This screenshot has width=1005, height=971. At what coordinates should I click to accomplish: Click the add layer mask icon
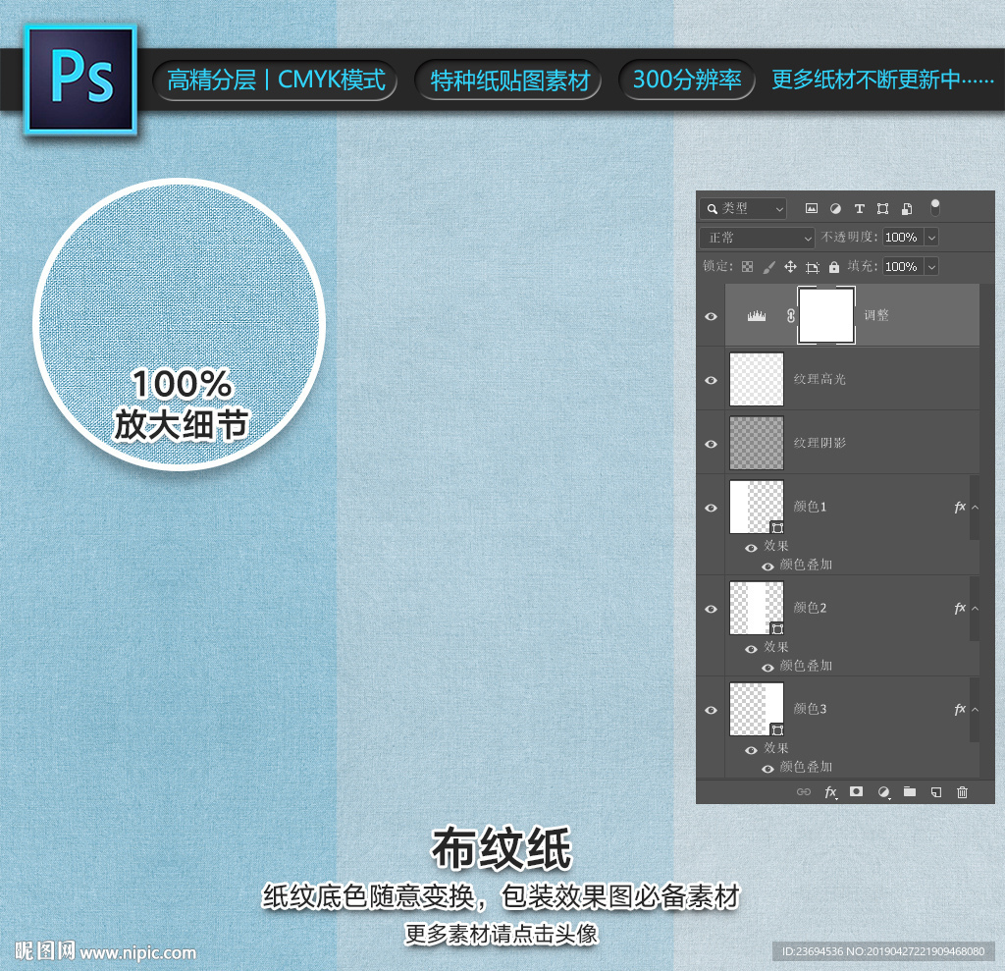[x=856, y=791]
